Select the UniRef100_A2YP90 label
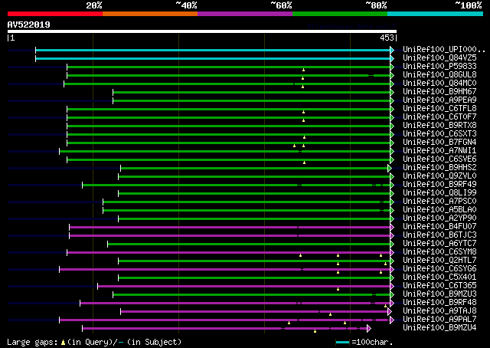This screenshot has width=490, height=348. tap(439, 218)
